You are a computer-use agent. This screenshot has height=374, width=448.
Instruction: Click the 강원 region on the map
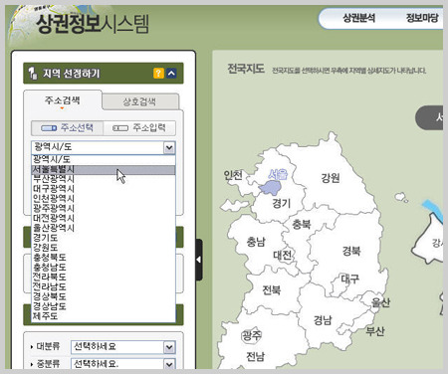point(331,178)
